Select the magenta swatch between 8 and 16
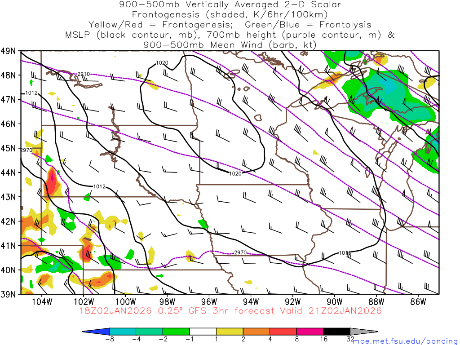The image size is (460, 345). [310, 332]
